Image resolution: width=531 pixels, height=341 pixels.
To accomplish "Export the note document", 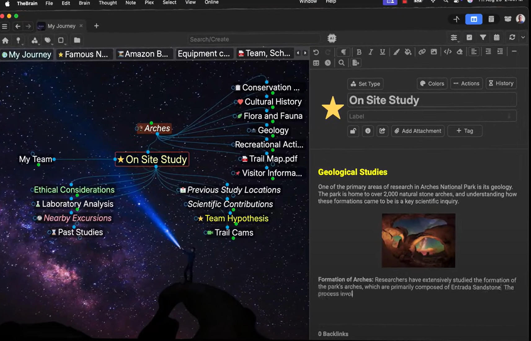I will point(356,63).
